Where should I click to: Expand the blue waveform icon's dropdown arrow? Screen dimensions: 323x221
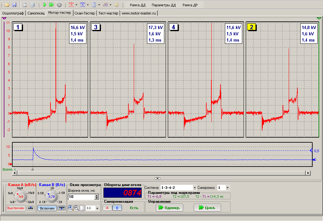88,5
